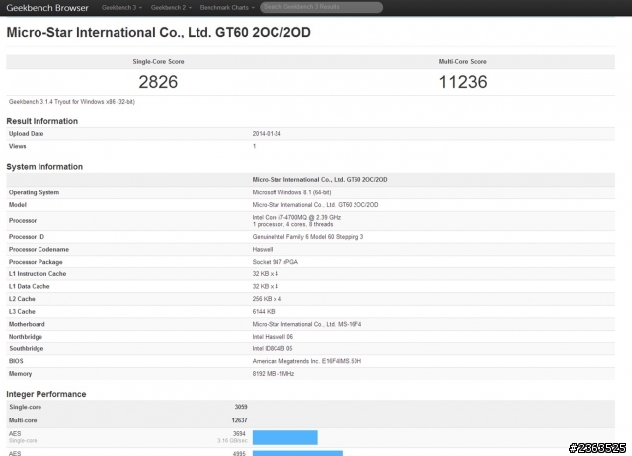This screenshot has width=632, height=456.
Task: Select the upload date 2014-01-24
Action: [267, 133]
